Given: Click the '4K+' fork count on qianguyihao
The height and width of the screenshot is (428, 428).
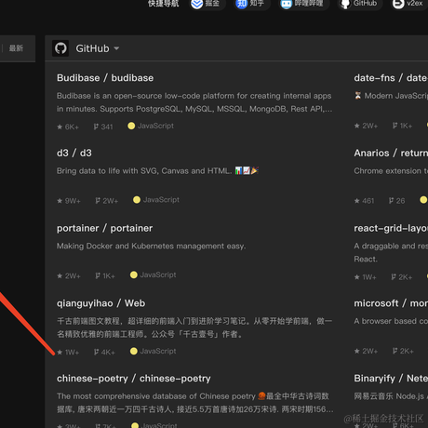Looking at the screenshot, I should pyautogui.click(x=108, y=353).
